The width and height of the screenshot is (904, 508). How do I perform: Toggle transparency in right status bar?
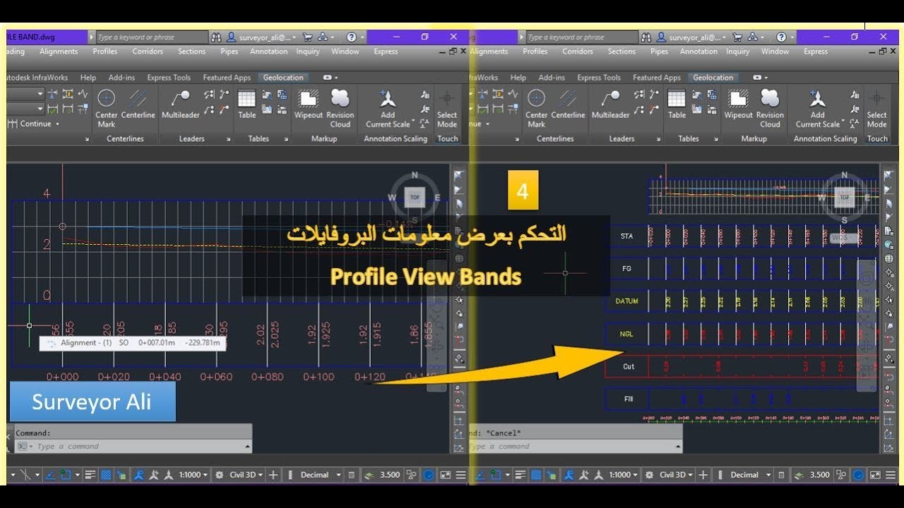536,475
